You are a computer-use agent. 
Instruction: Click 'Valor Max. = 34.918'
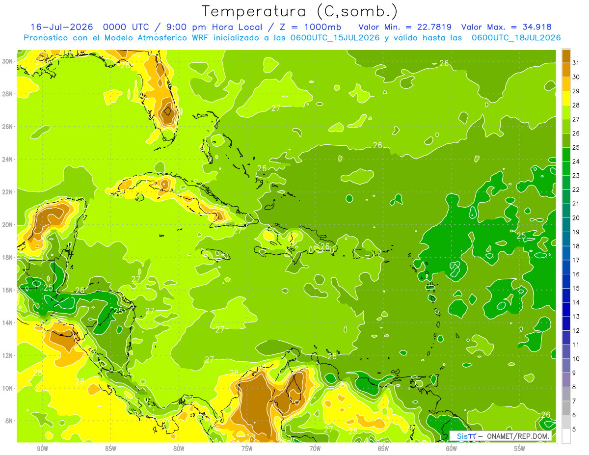click(x=506, y=27)
